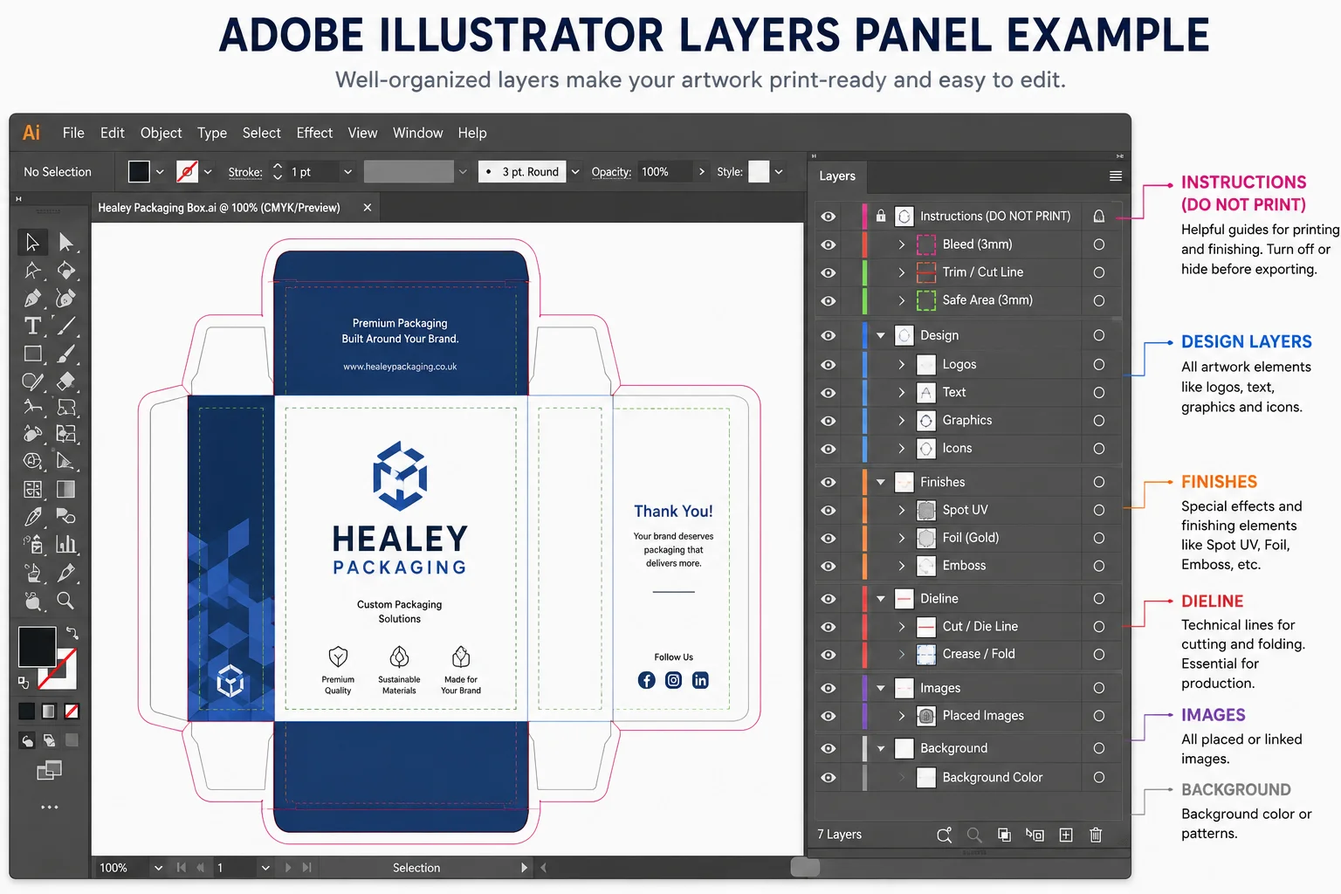The height and width of the screenshot is (894, 1341).
Task: Click the Opacity: panel link
Action: (611, 172)
